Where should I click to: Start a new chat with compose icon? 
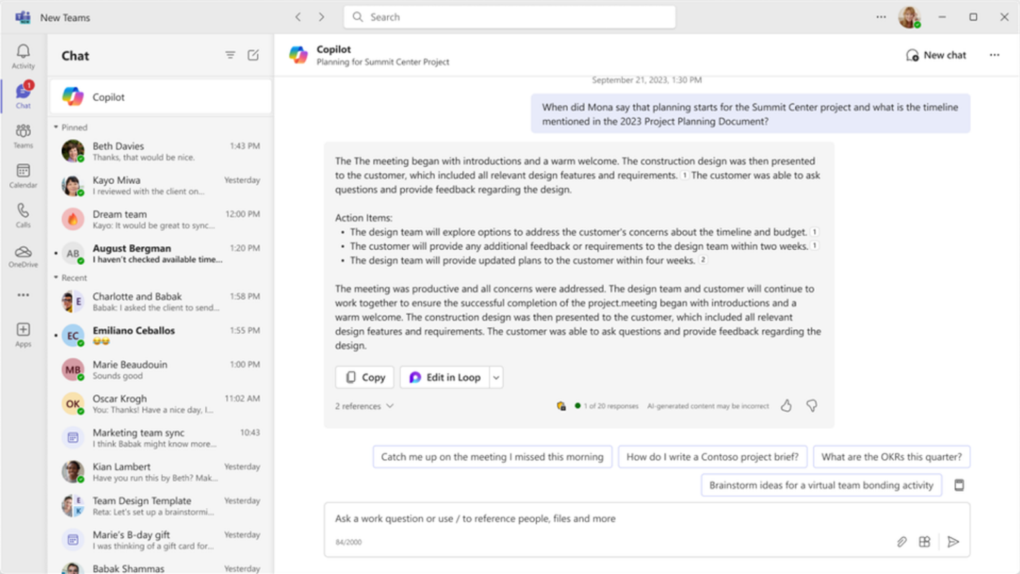[253, 55]
